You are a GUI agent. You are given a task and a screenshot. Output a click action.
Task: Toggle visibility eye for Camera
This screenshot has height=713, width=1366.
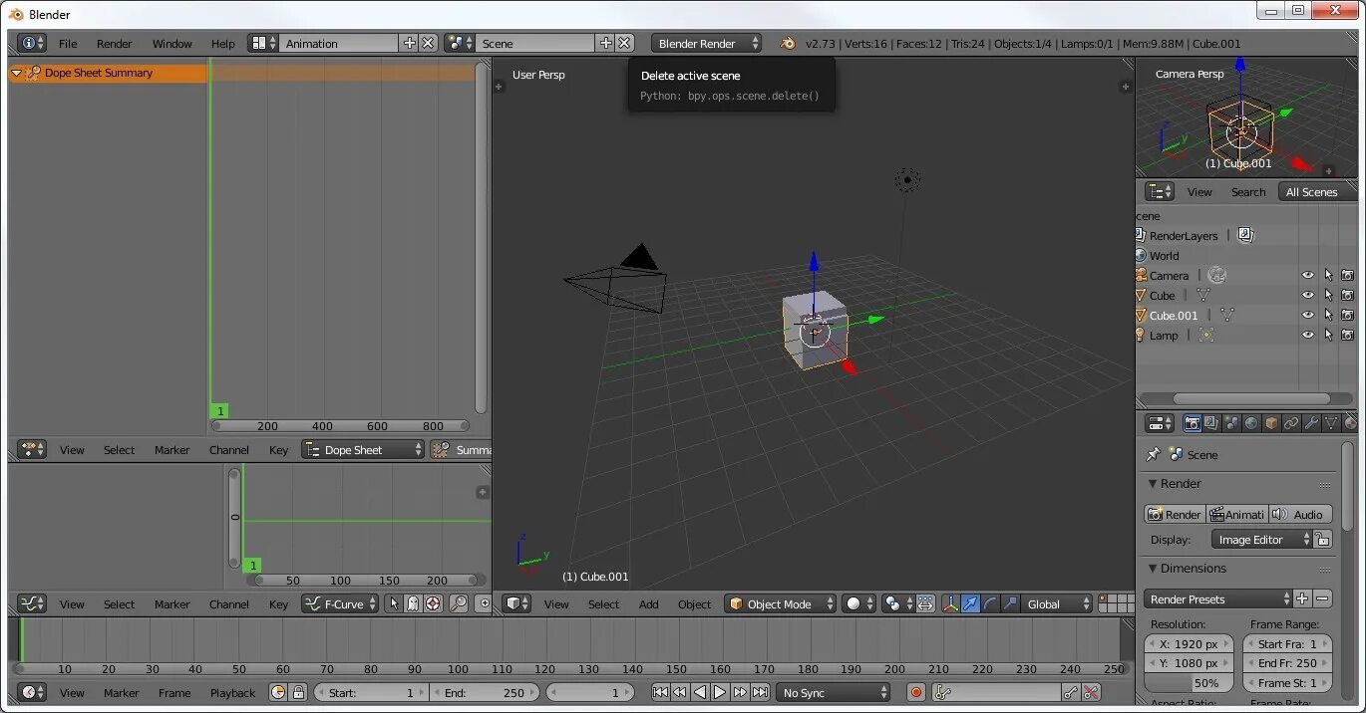[1308, 276]
